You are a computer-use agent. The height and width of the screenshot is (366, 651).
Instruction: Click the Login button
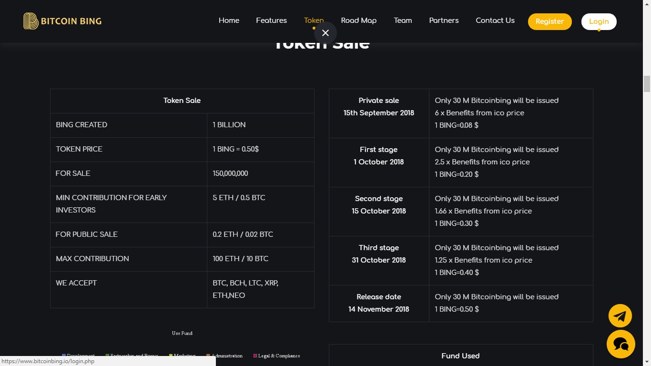coord(599,21)
